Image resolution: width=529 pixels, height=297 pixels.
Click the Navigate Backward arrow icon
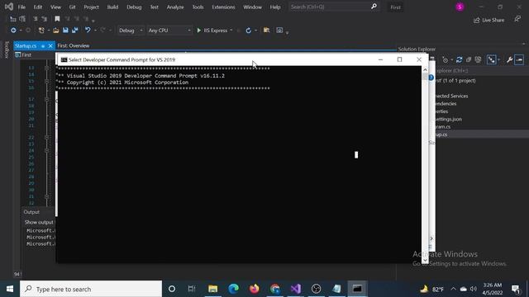point(13,31)
